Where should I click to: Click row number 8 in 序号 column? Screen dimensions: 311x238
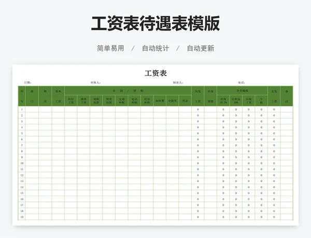click(22, 151)
